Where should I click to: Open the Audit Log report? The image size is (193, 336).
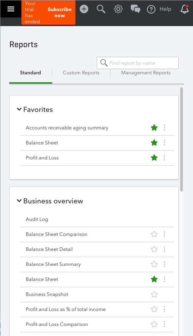37,219
